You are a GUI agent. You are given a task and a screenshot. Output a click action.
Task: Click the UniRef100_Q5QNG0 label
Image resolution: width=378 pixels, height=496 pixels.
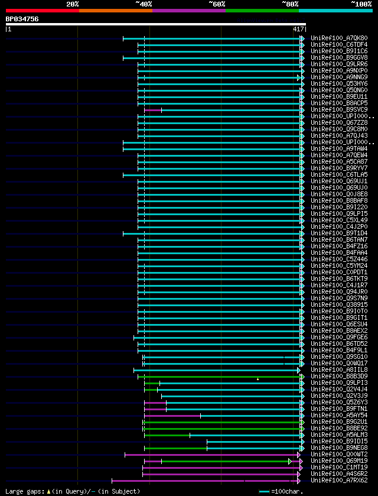339,90
